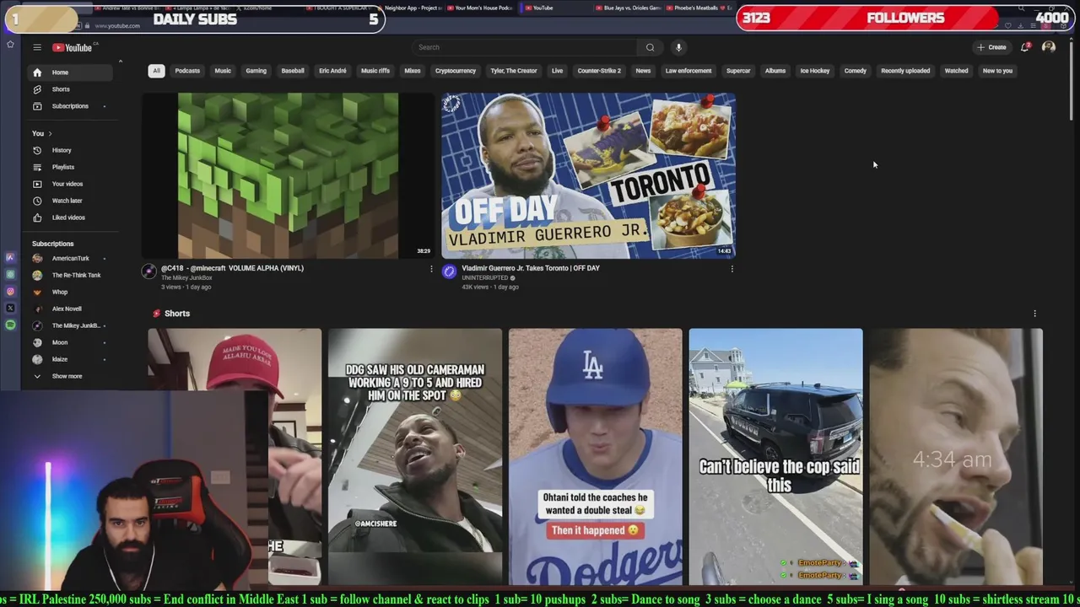Open the YouTube hamburger guide menu
The image size is (1080, 607).
[37, 48]
